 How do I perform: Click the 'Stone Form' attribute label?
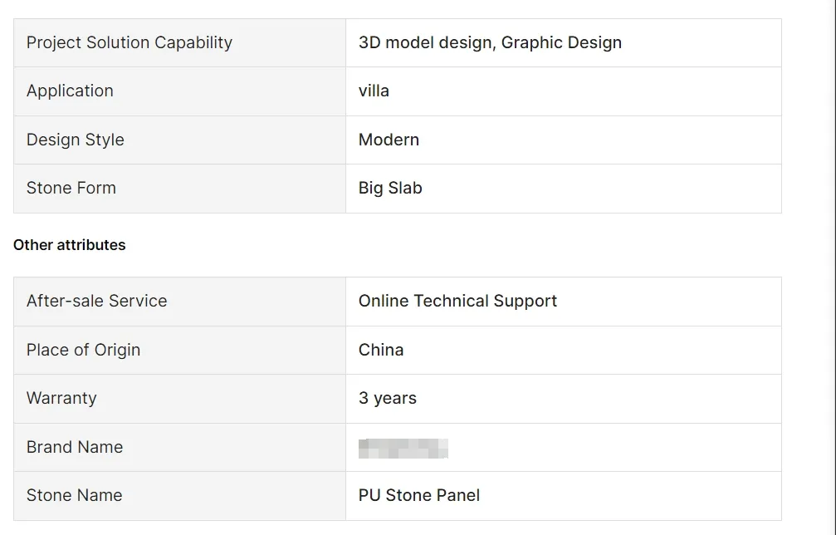[x=71, y=188]
